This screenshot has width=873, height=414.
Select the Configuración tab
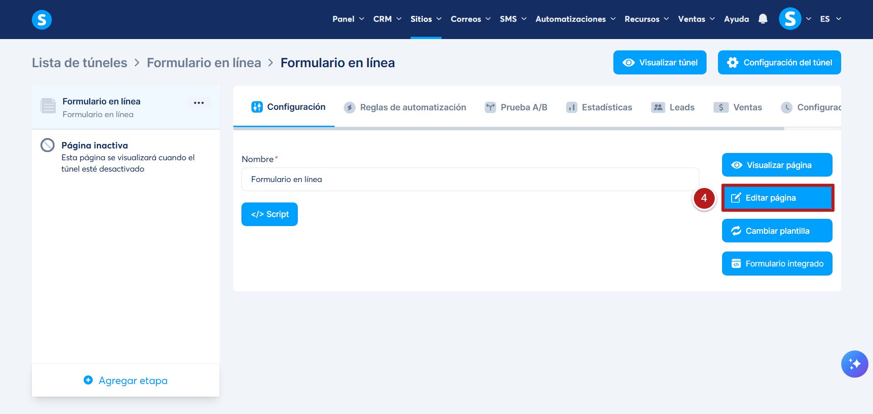[288, 107]
